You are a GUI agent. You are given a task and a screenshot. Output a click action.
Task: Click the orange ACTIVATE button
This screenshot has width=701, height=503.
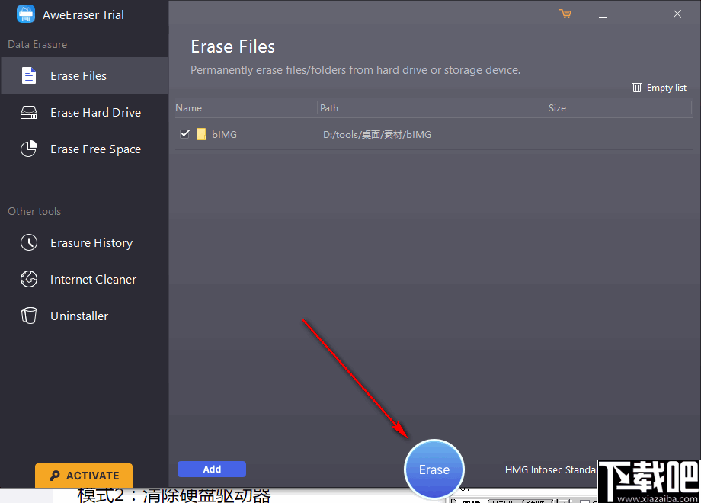point(84,476)
